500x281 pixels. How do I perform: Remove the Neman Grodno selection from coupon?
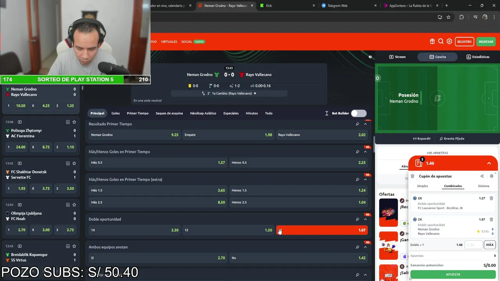pyautogui.click(x=491, y=219)
